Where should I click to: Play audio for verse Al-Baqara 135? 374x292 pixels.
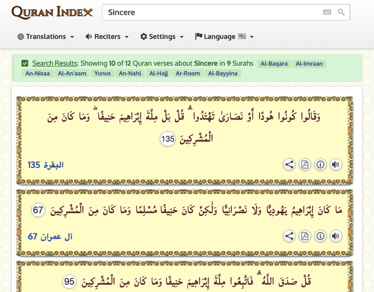point(336,164)
